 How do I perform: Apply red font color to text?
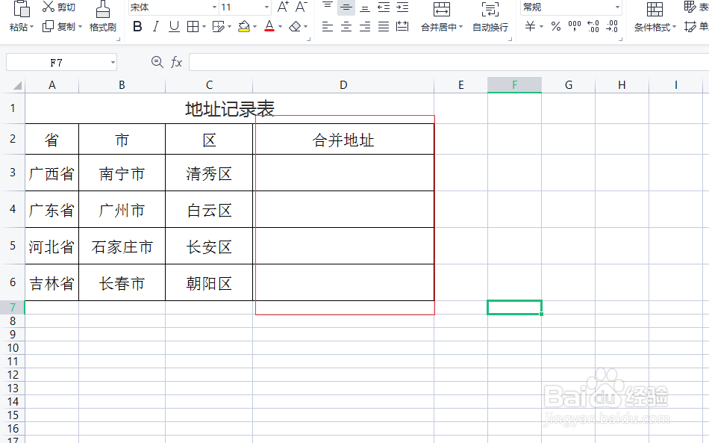(269, 27)
